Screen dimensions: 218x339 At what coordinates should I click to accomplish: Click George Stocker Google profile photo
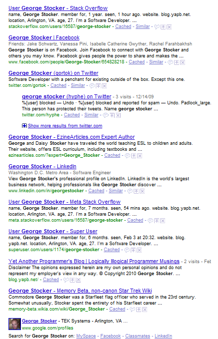pos(14,324)
